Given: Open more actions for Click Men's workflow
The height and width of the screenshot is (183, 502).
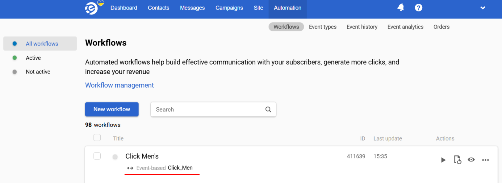Looking at the screenshot, I should tap(485, 160).
